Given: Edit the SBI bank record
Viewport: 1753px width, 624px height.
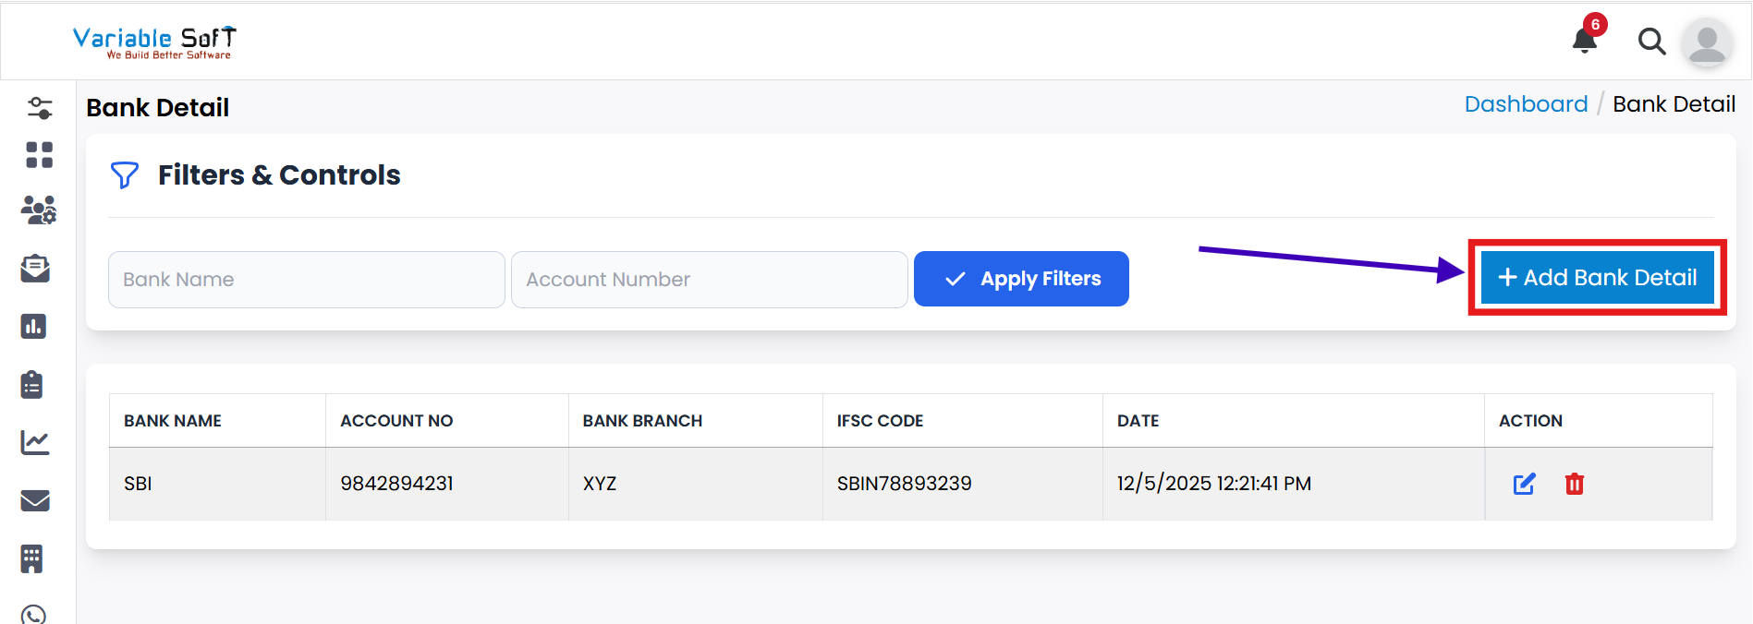Looking at the screenshot, I should pos(1524,483).
